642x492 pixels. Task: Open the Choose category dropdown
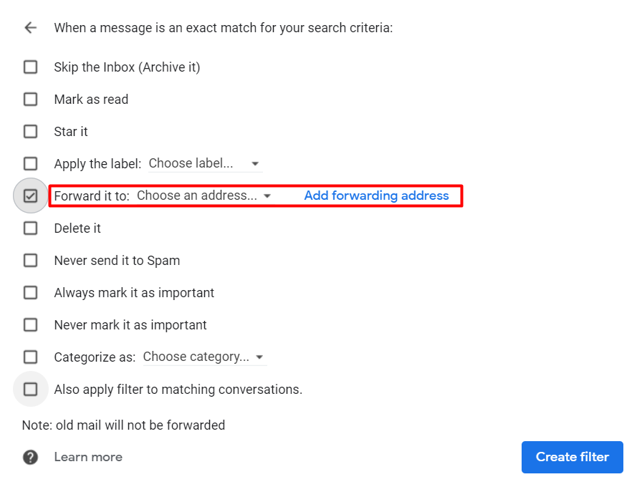pos(204,357)
